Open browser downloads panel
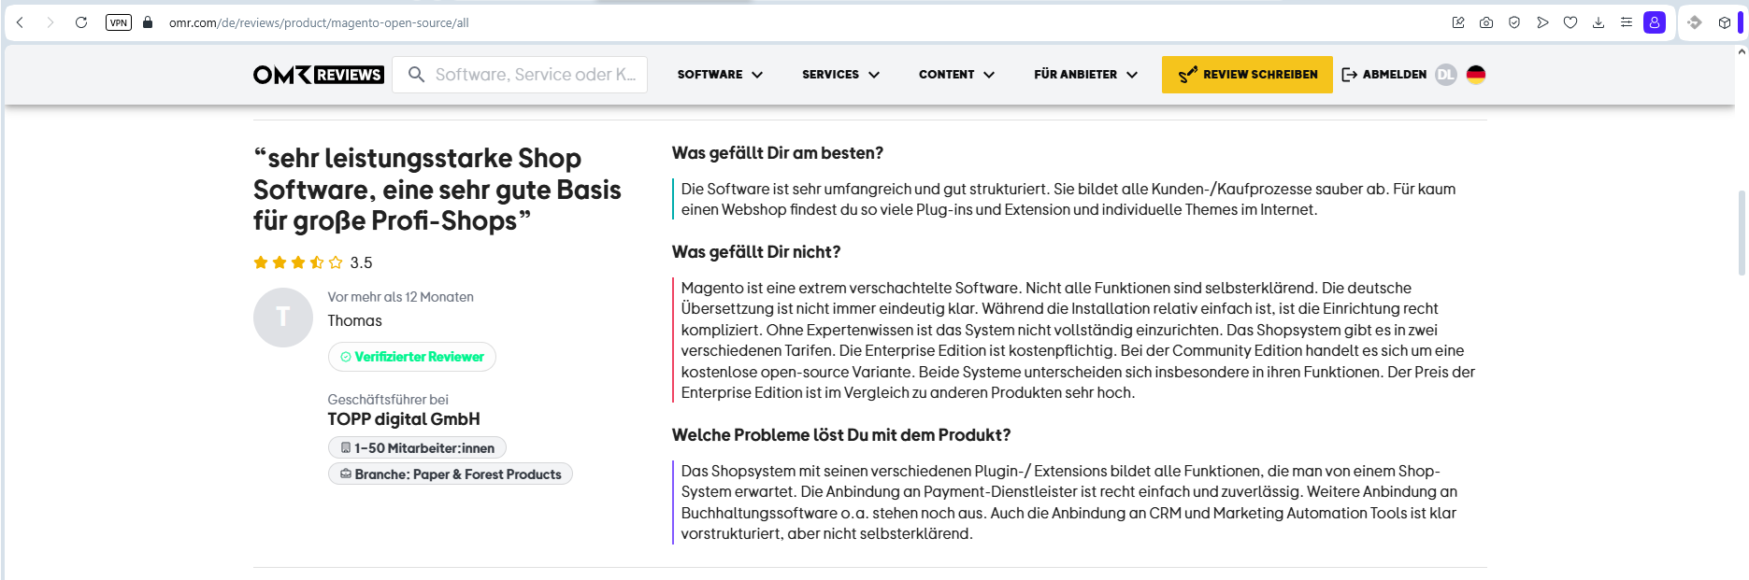 (x=1598, y=22)
